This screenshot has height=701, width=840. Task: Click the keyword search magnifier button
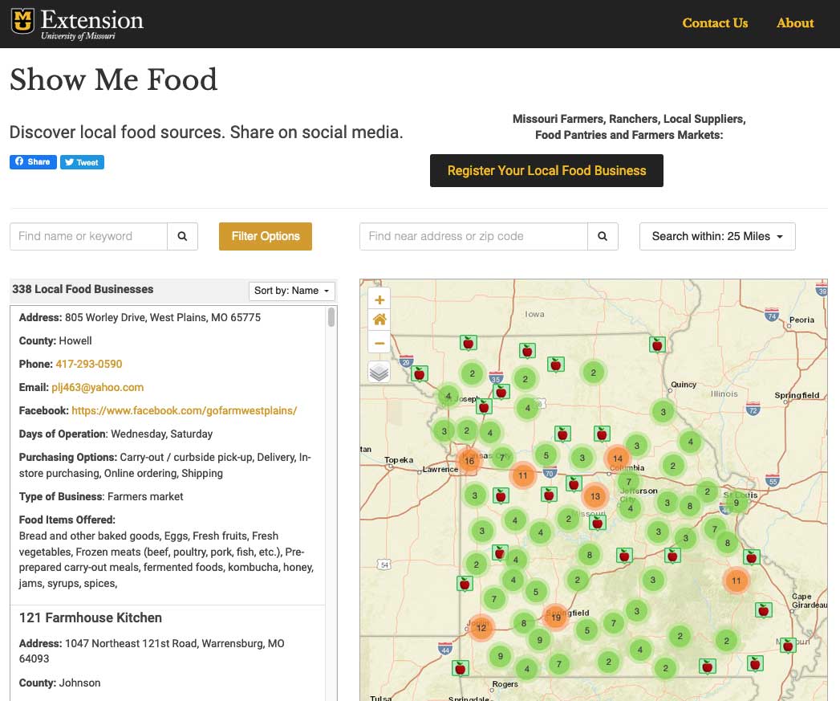point(182,236)
